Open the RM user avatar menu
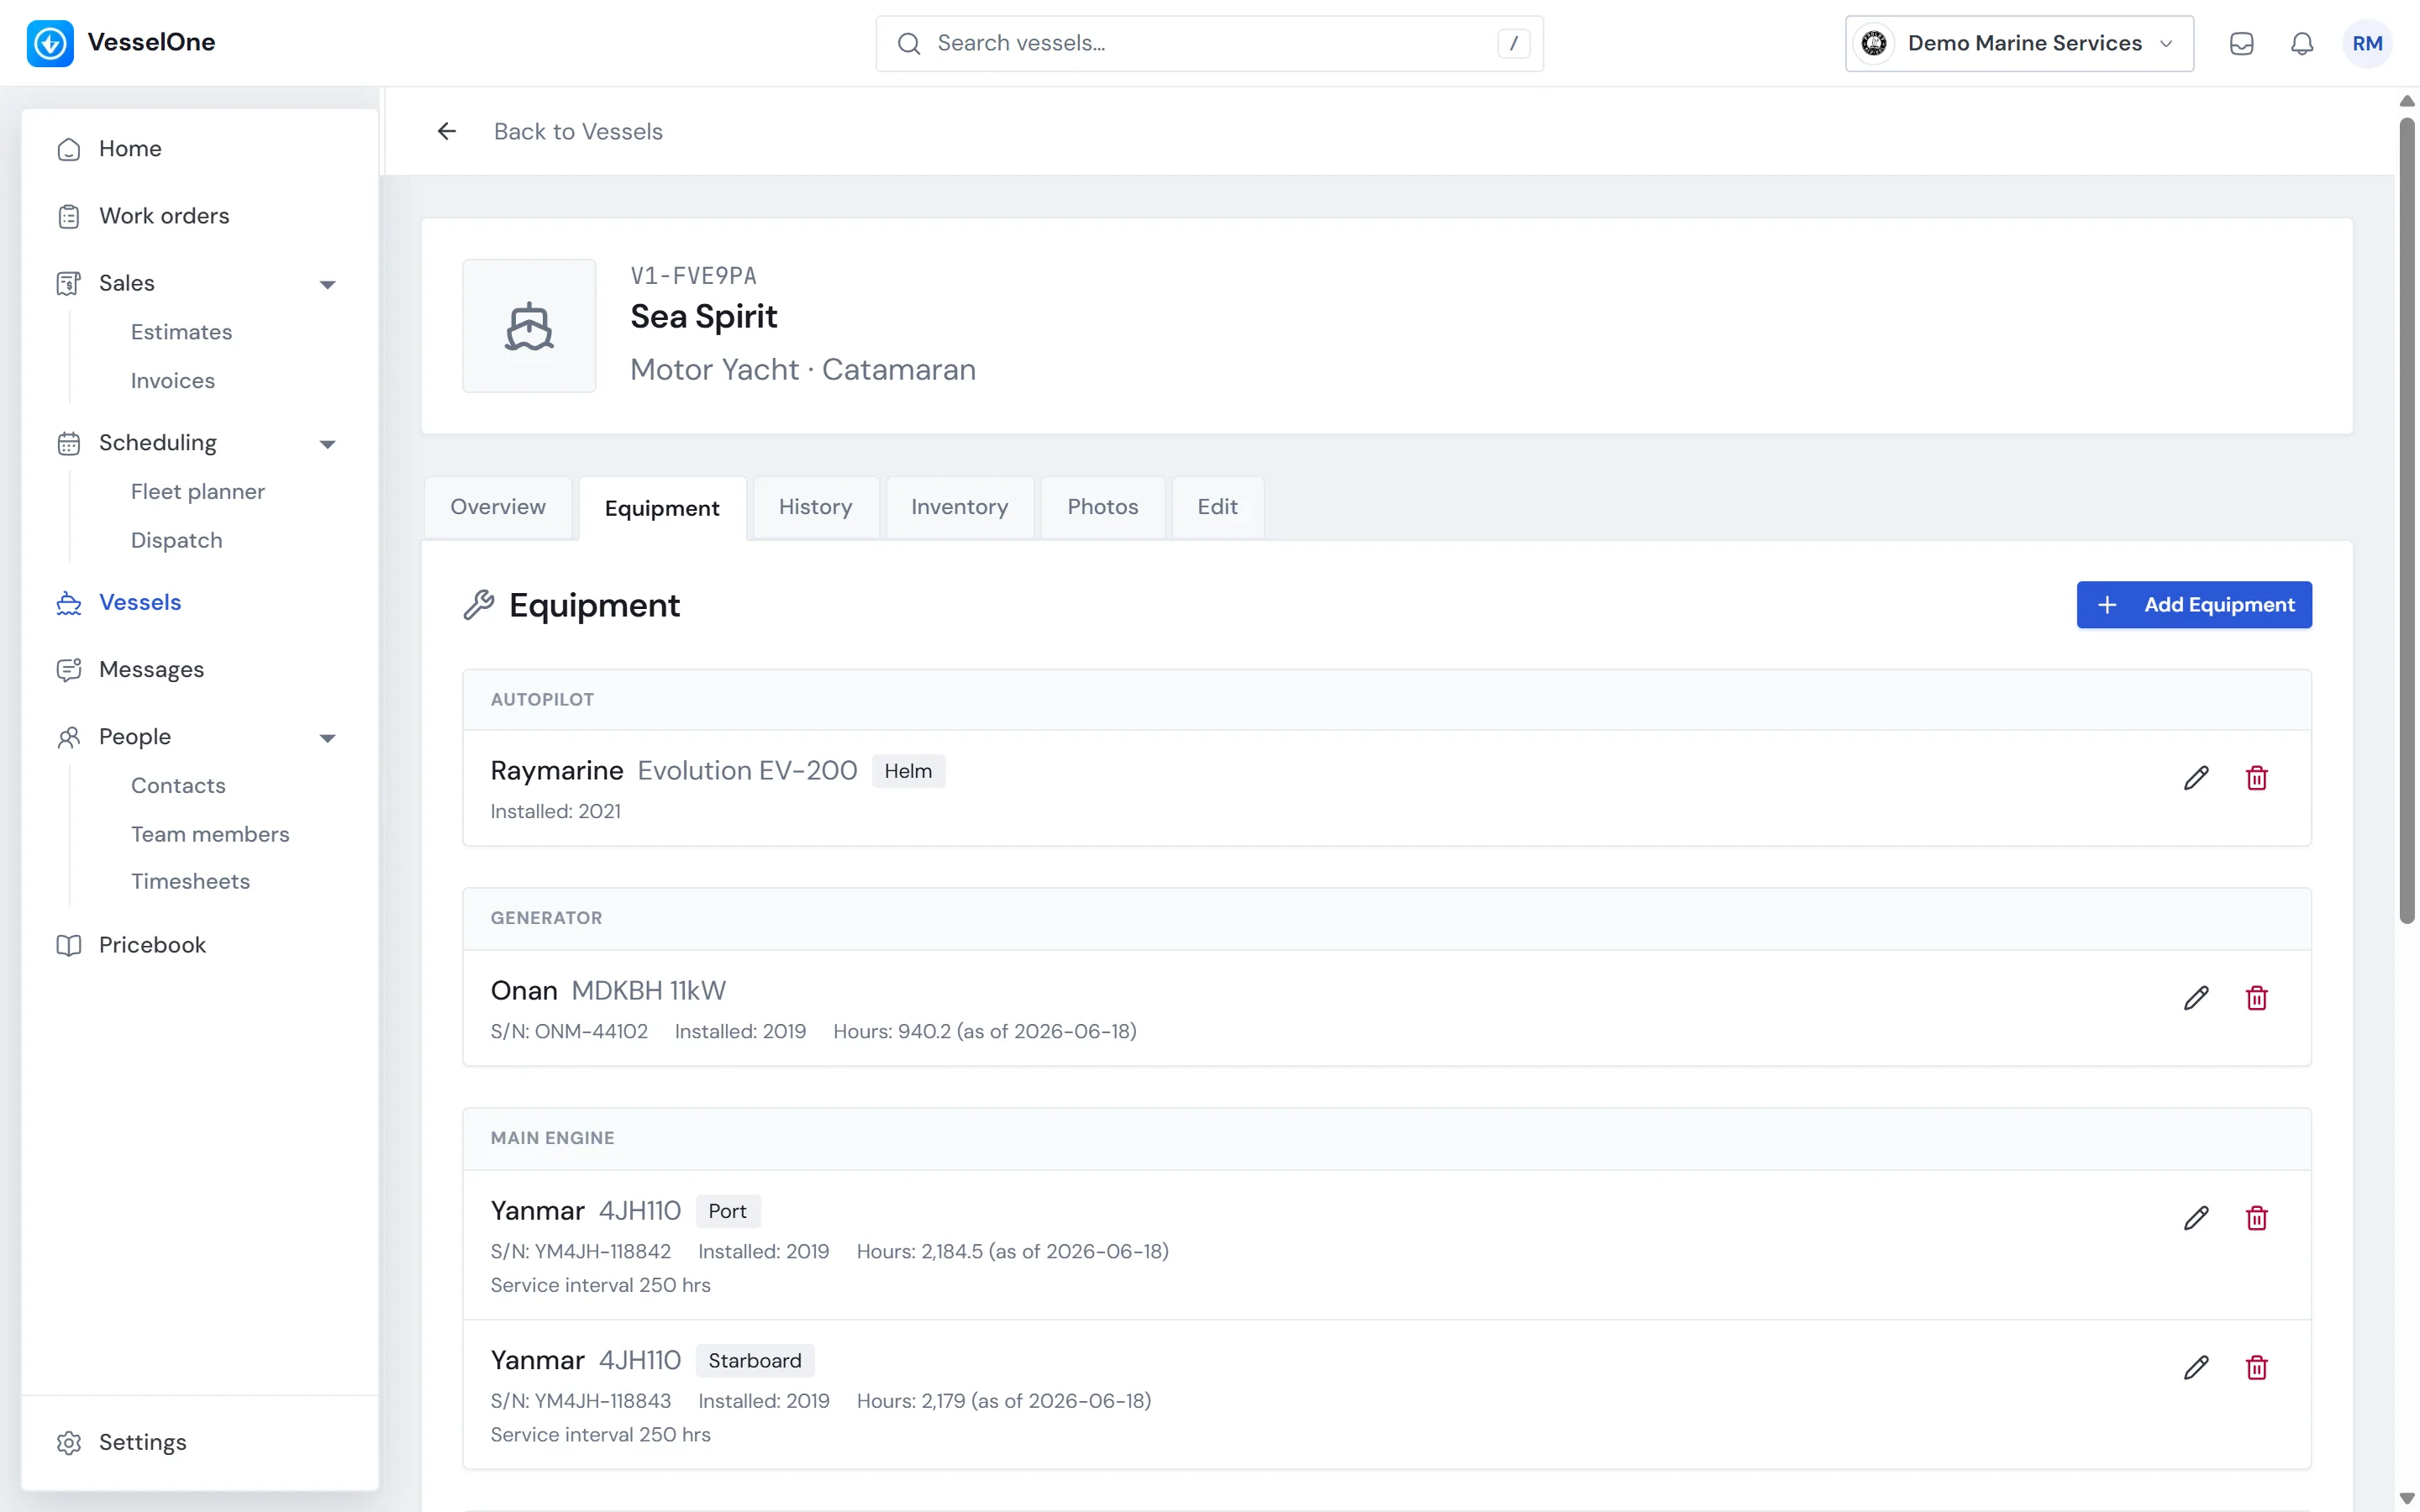This screenshot has width=2420, height=1512. click(2367, 43)
